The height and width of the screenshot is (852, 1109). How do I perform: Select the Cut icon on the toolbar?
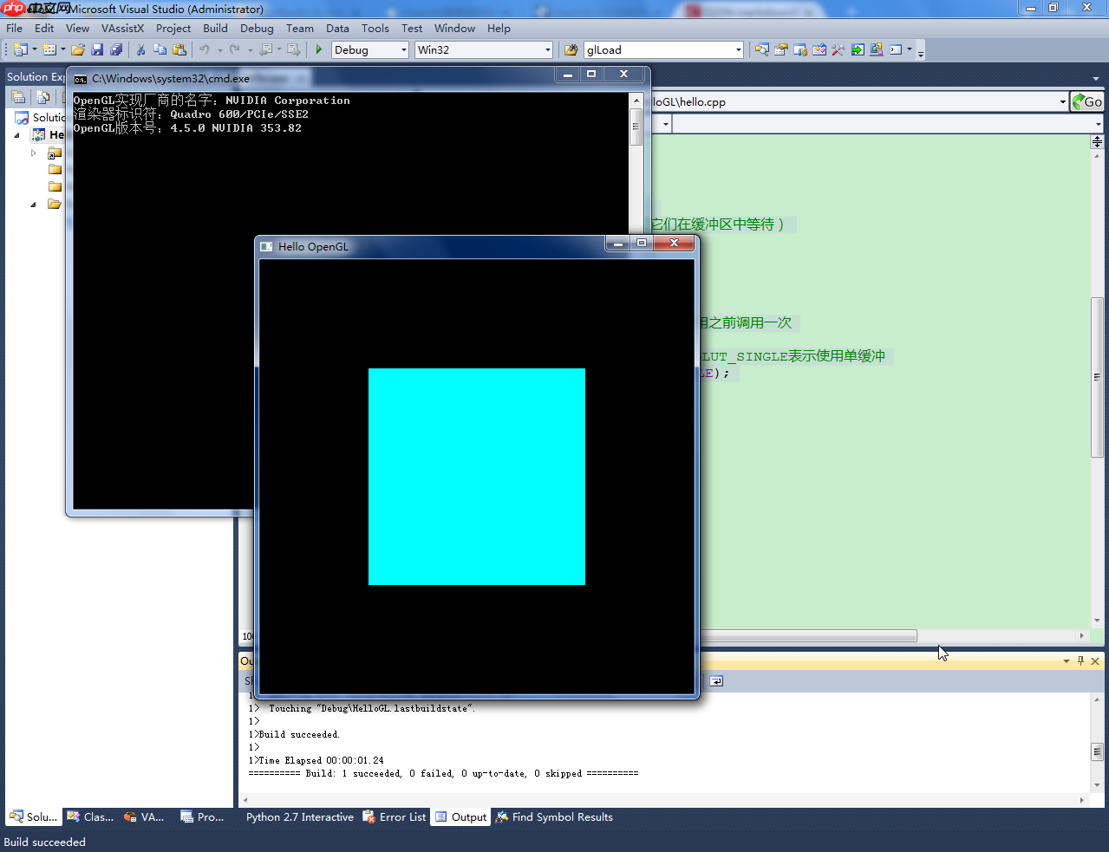(141, 49)
